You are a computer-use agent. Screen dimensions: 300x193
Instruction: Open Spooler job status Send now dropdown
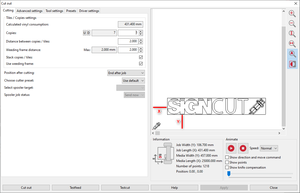point(134,95)
